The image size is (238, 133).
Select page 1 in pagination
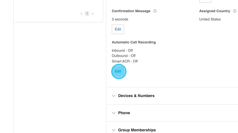coord(87,14)
